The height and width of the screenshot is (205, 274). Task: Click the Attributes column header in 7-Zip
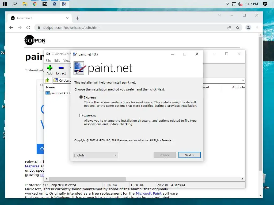pos(238,87)
